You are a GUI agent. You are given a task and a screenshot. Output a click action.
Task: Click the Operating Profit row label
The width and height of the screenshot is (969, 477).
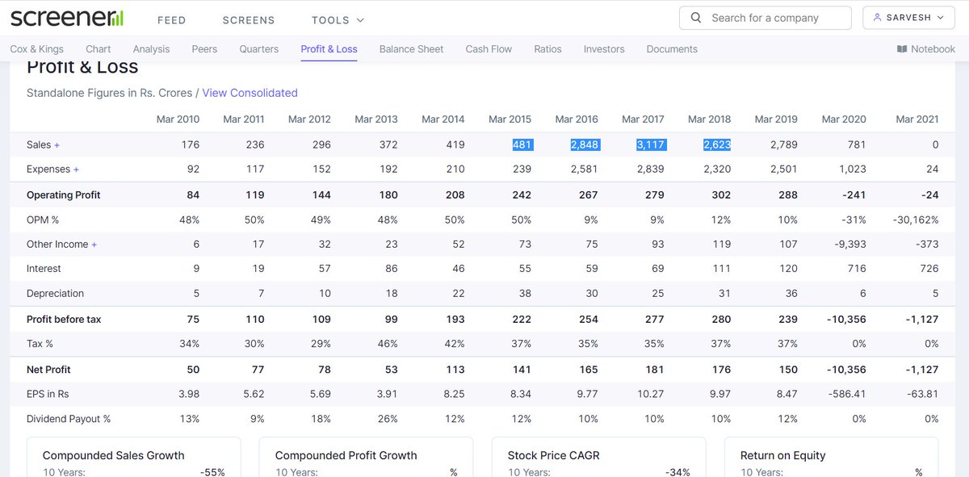pyautogui.click(x=63, y=195)
